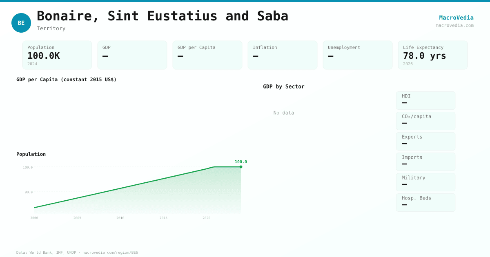The height and width of the screenshot is (257, 490).
Task: Click the MacroVedia brand logo
Action: 456,18
